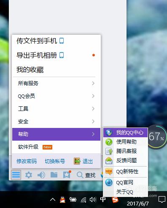Click the 查找 search label
Viewport: 167px width, 208px height.
pyautogui.click(x=90, y=175)
